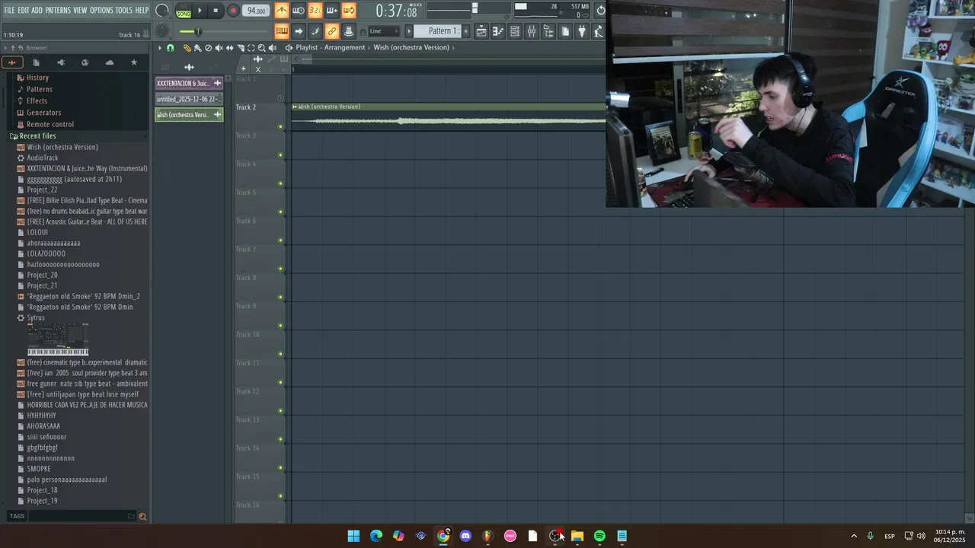
Task: Open Spotify from the taskbar
Action: [x=599, y=536]
